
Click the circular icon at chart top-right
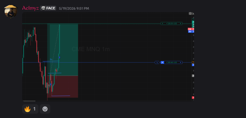click(x=190, y=14)
